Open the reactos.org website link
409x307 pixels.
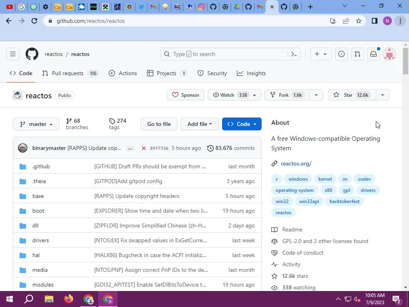pyautogui.click(x=296, y=163)
